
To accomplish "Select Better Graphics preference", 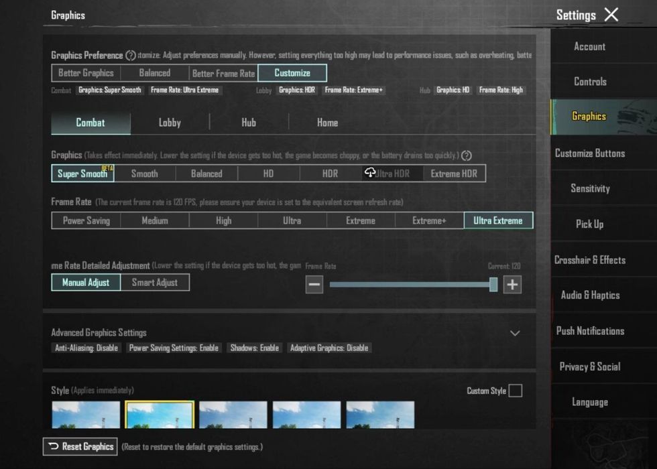I will click(86, 73).
